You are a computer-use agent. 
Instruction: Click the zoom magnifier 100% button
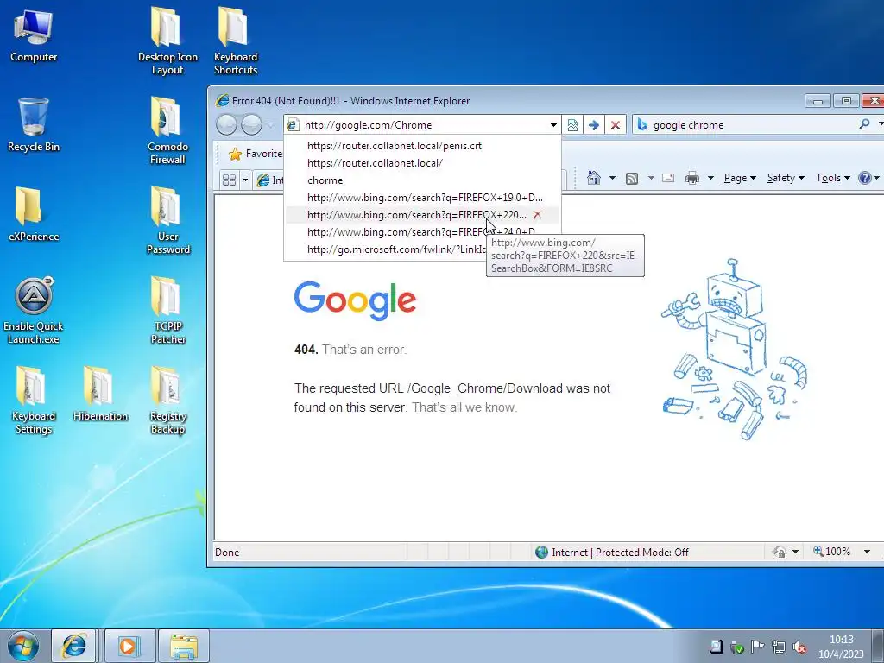[831, 552]
